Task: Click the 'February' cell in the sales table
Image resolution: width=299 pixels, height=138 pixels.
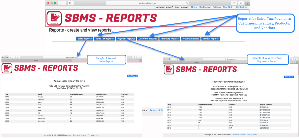Action: coord(41,99)
